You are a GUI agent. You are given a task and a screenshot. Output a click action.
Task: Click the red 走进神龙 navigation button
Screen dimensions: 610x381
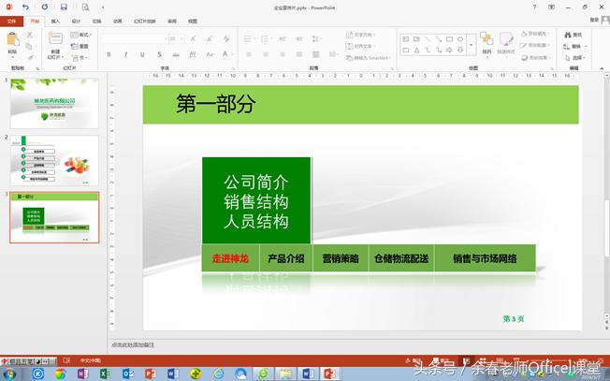pos(230,258)
